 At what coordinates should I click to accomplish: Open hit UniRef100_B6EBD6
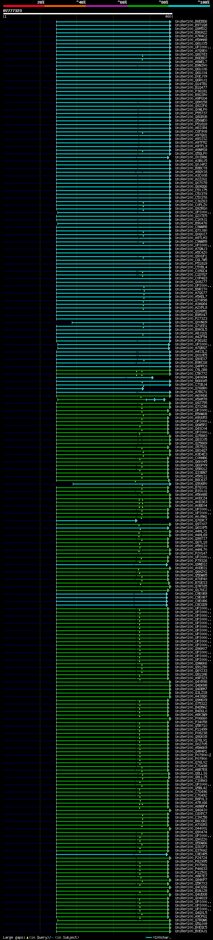pos(191,22)
